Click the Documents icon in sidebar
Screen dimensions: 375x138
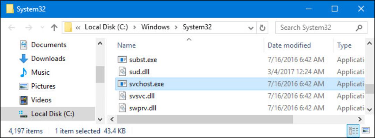pos(24,45)
